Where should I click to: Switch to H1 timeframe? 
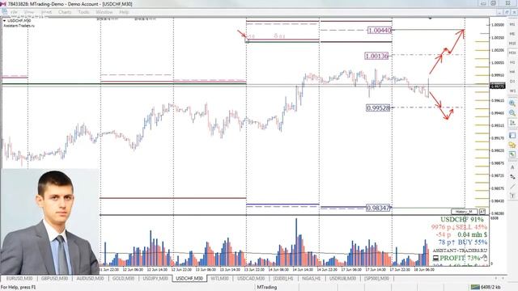click(x=512, y=62)
